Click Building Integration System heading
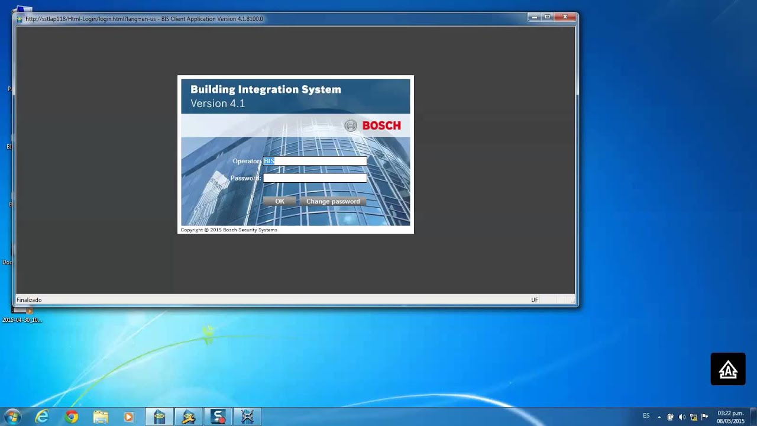 [x=266, y=89]
